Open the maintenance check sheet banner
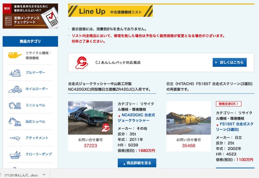Viewport: 259px width, 178px height. pyautogui.click(x=30, y=16)
